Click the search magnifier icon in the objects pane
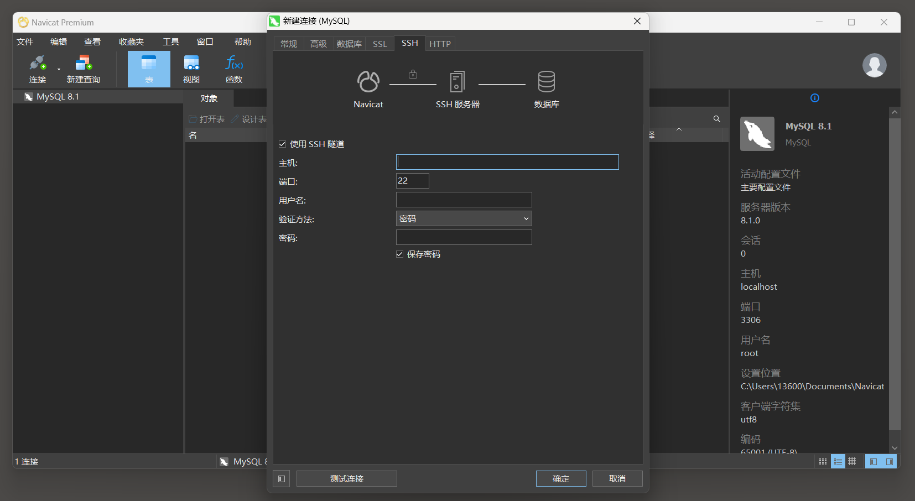Screen dimensions: 915x501 point(717,119)
